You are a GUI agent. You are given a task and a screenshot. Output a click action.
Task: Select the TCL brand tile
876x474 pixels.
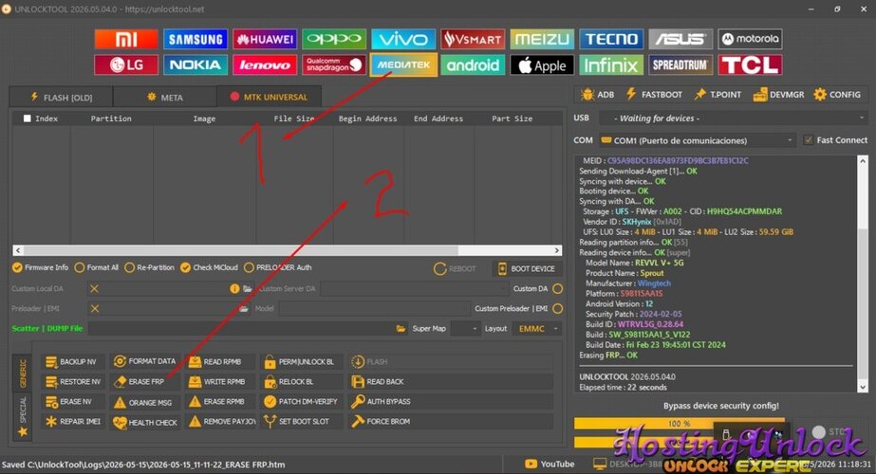pos(750,64)
